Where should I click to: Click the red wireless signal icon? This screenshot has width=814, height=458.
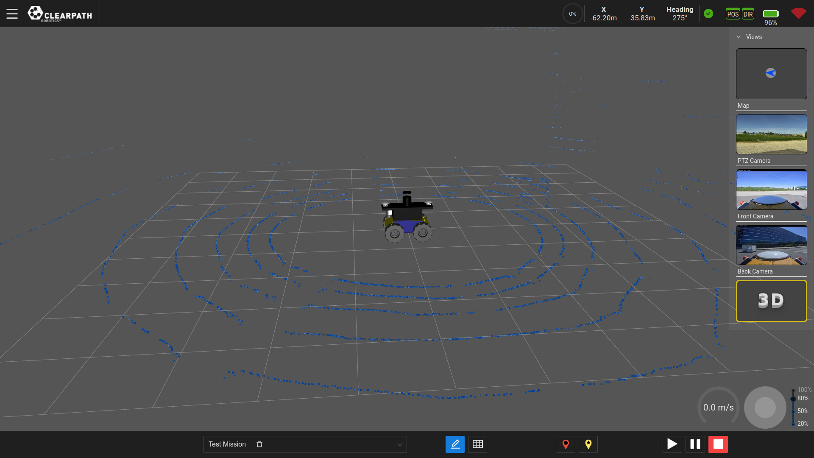pyautogui.click(x=798, y=13)
